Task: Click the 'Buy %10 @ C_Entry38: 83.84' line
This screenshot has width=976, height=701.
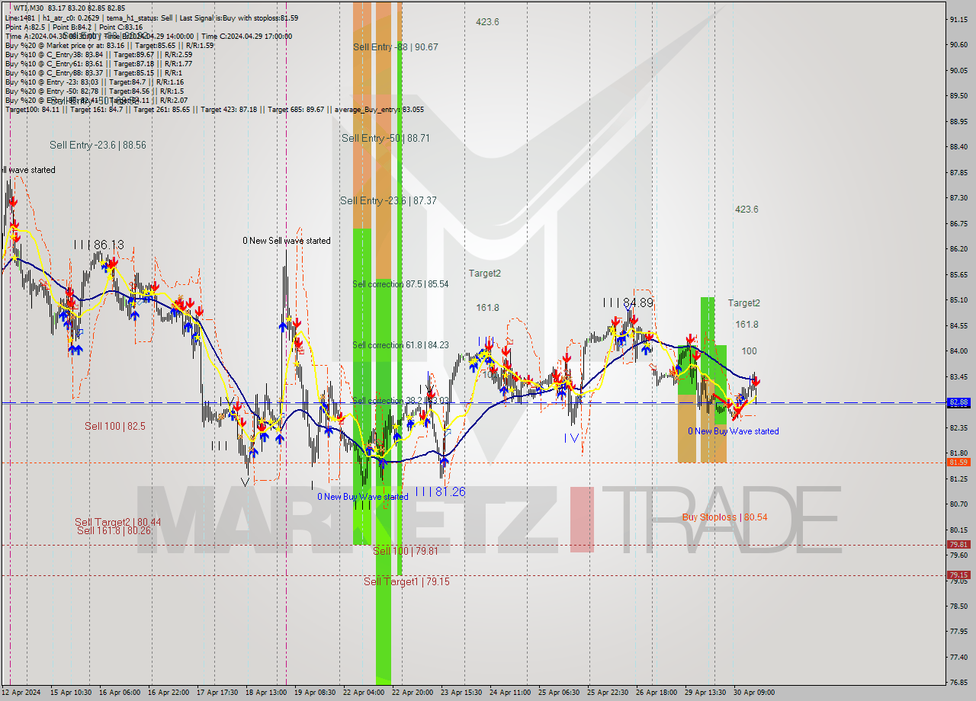Action: tap(98, 55)
